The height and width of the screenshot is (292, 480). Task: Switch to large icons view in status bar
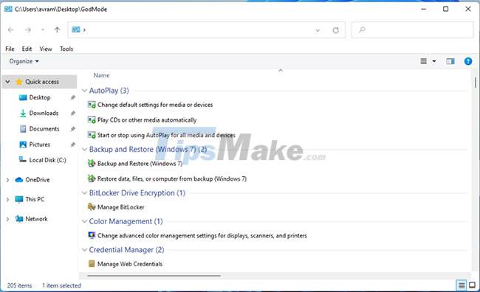472,285
